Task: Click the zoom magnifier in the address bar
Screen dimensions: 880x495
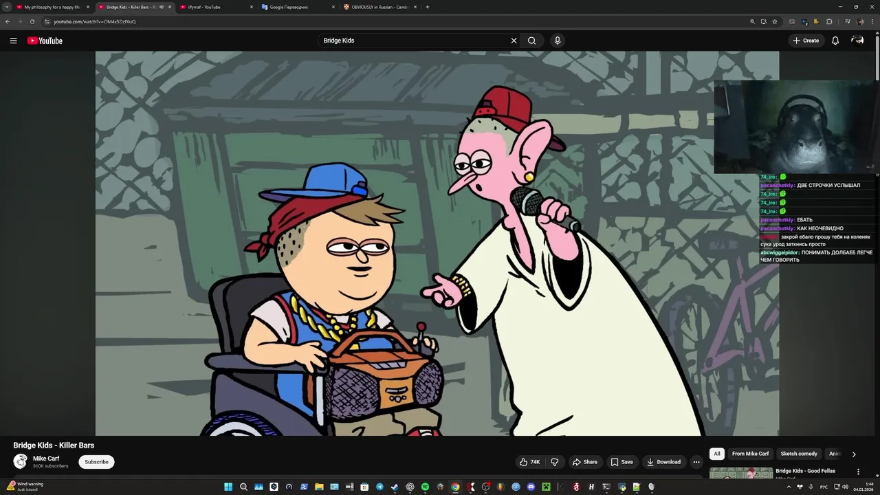Action: (x=752, y=21)
